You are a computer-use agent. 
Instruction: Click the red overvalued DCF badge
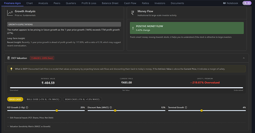point(42,58)
